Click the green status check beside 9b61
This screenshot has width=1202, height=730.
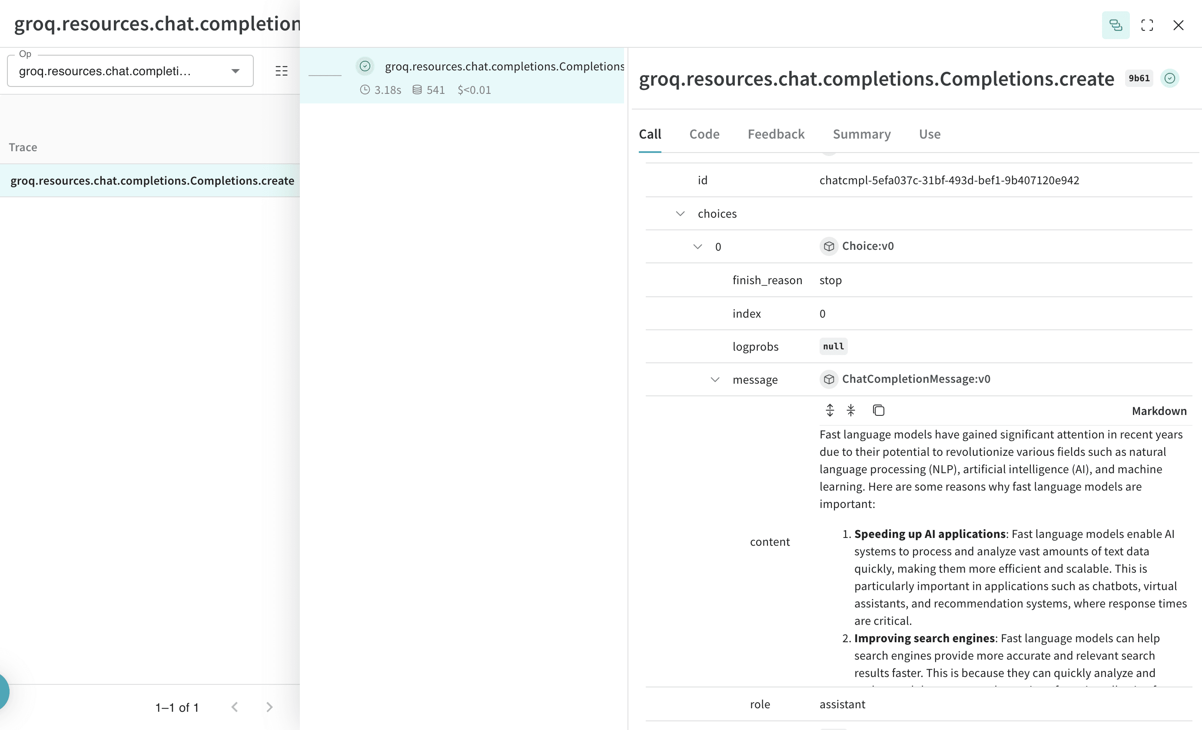click(x=1169, y=78)
